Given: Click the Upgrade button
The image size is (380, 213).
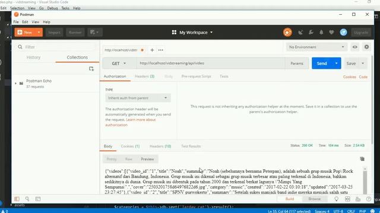Looking at the screenshot, I should [x=361, y=33].
